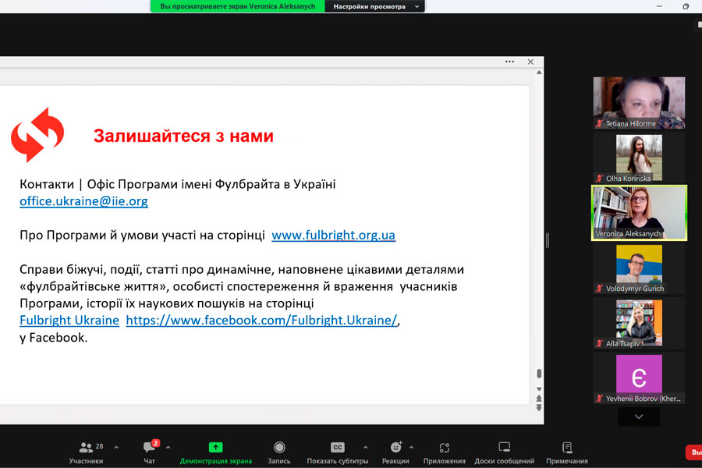Viewport: 702px width, 468px height.
Task: Go to previous slide via double-up arrow
Action: tap(539, 398)
